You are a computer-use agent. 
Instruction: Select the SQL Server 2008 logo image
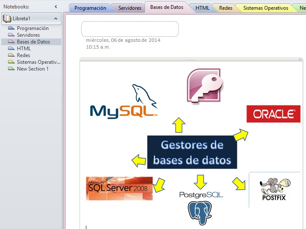(119, 188)
